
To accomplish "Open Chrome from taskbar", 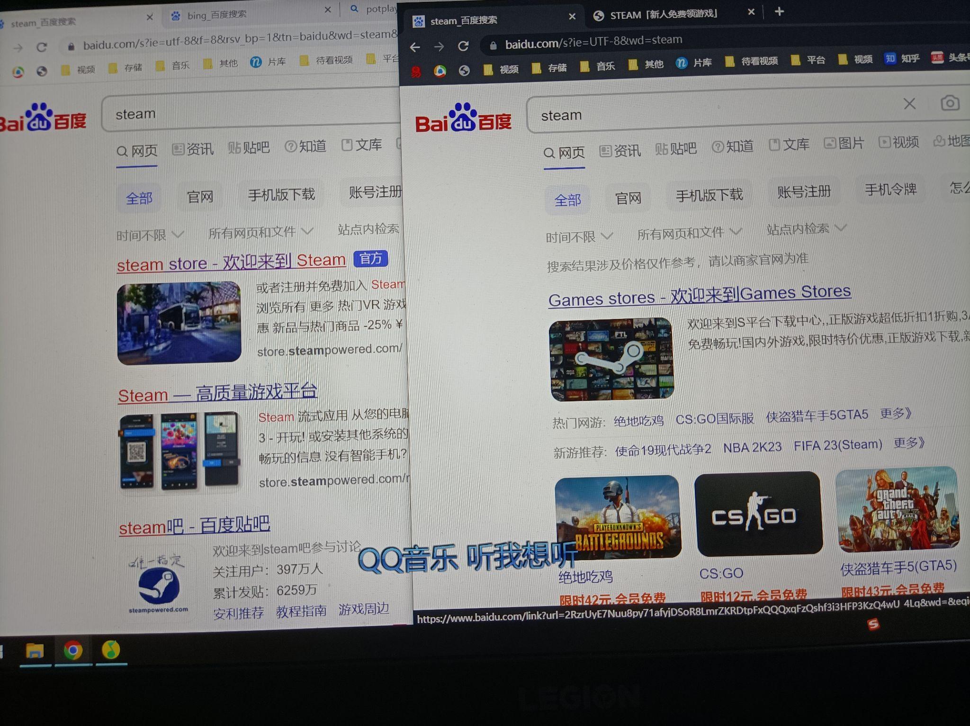I will click(x=73, y=650).
